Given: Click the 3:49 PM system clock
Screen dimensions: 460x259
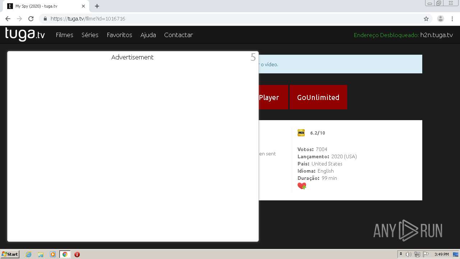Looking at the screenshot, I should point(441,254).
